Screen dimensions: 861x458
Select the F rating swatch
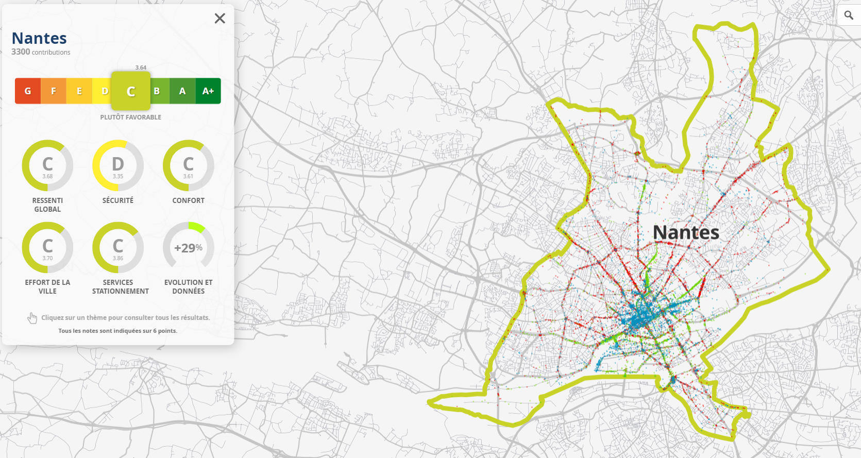54,91
